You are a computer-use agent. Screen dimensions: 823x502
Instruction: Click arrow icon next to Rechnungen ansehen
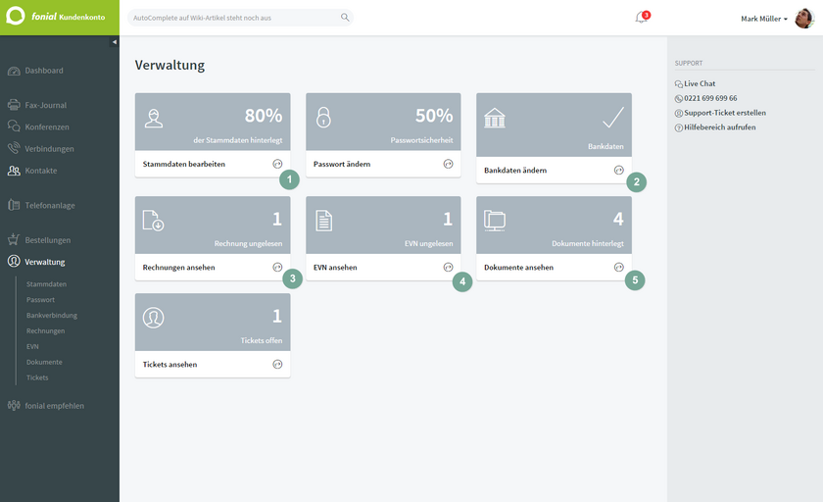pyautogui.click(x=277, y=268)
